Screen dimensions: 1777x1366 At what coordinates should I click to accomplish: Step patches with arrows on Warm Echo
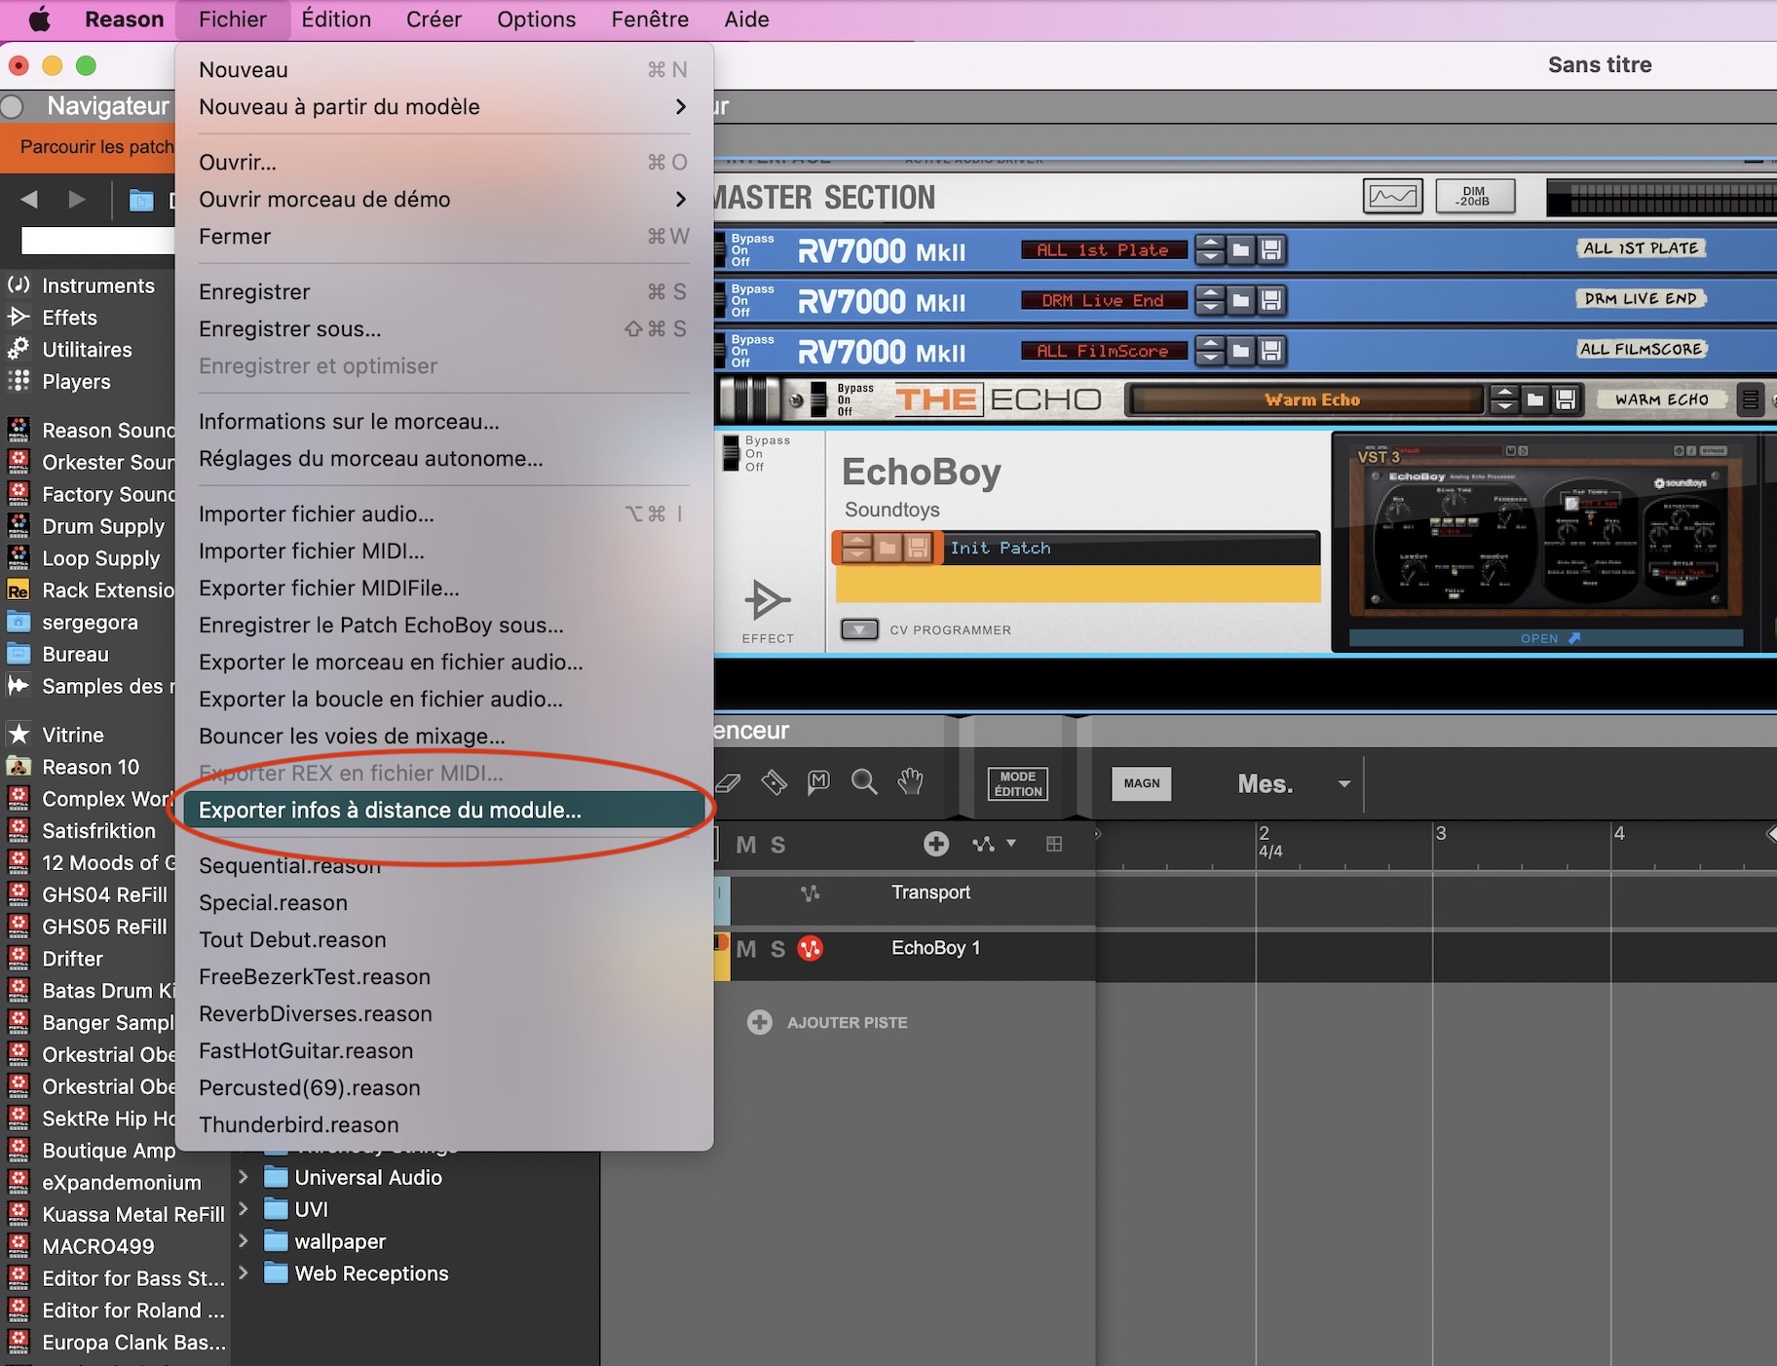tap(1504, 399)
